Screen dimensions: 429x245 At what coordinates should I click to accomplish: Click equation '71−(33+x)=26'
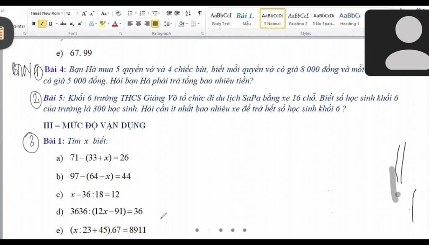(99, 158)
